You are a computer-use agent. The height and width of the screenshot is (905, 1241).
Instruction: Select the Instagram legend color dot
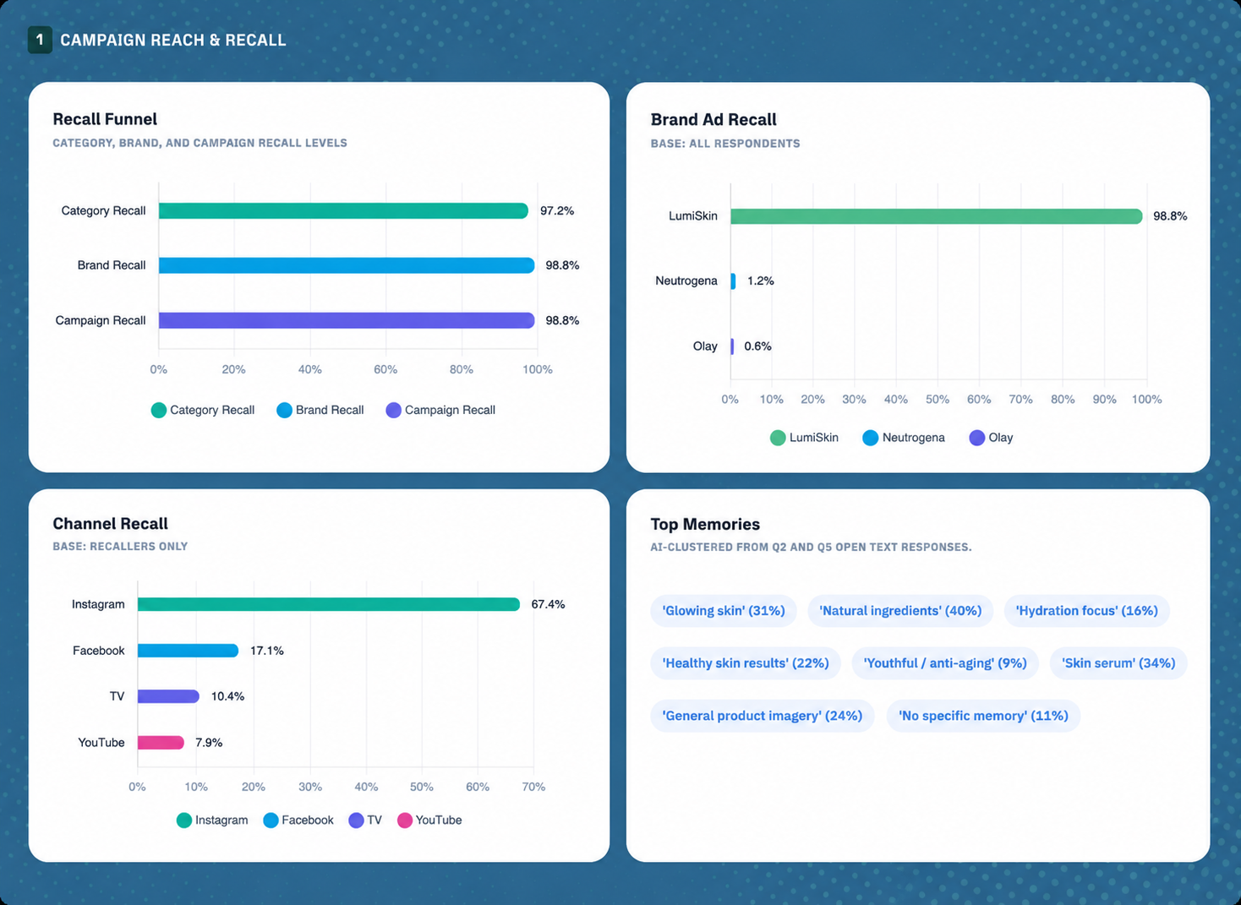183,820
